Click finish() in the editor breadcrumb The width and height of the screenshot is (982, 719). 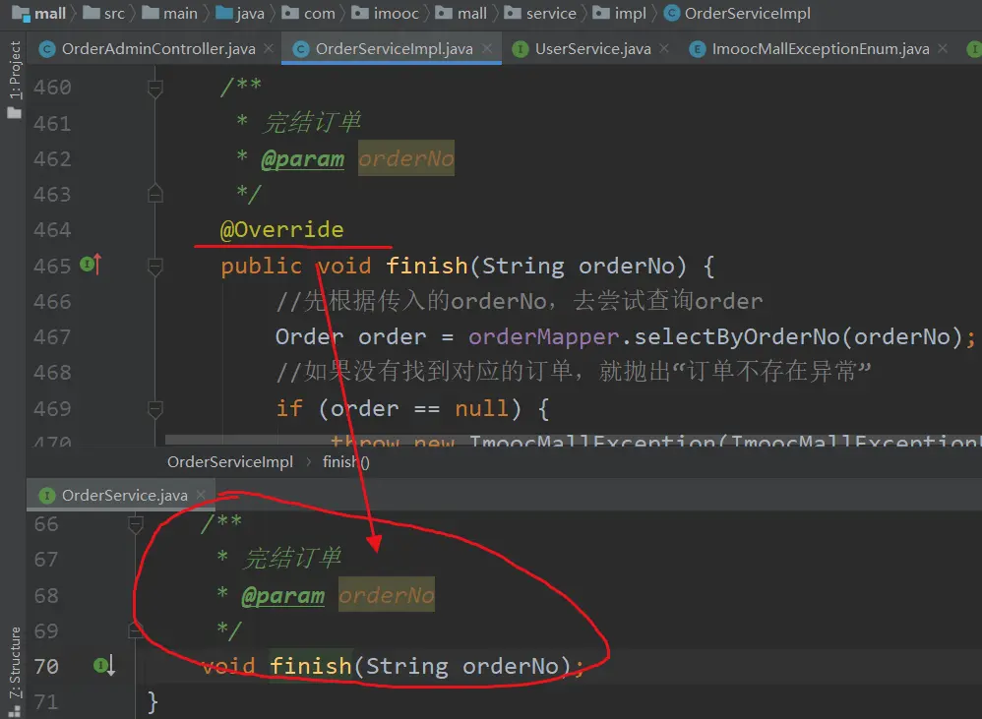click(345, 461)
